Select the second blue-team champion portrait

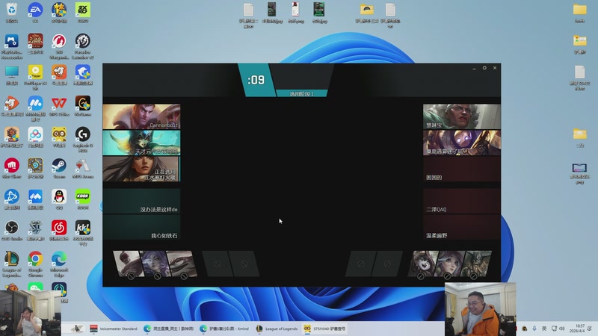click(141, 143)
